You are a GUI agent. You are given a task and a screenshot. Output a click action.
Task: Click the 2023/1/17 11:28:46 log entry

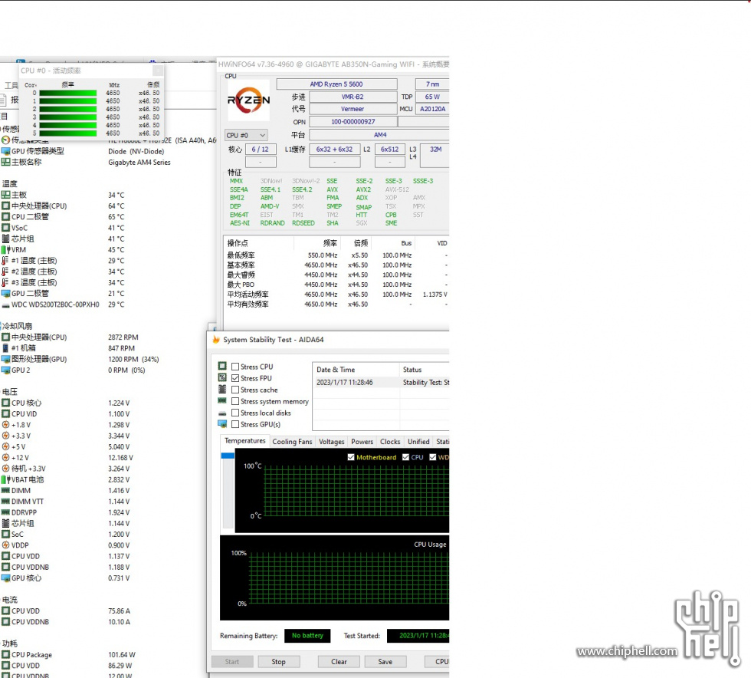click(x=381, y=382)
